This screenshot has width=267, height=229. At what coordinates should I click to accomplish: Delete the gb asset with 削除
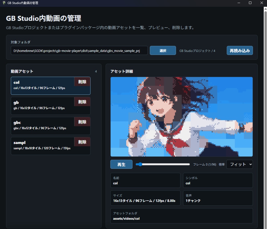(x=82, y=102)
